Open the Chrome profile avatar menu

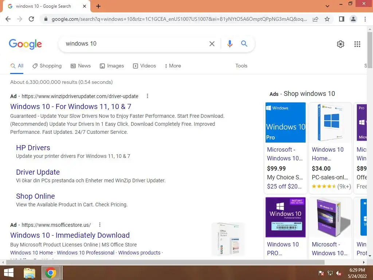pos(353,19)
